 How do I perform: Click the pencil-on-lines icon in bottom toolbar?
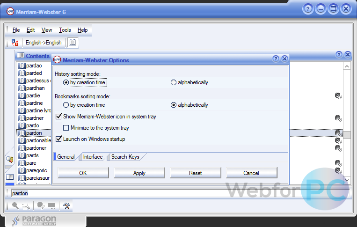pos(26,206)
